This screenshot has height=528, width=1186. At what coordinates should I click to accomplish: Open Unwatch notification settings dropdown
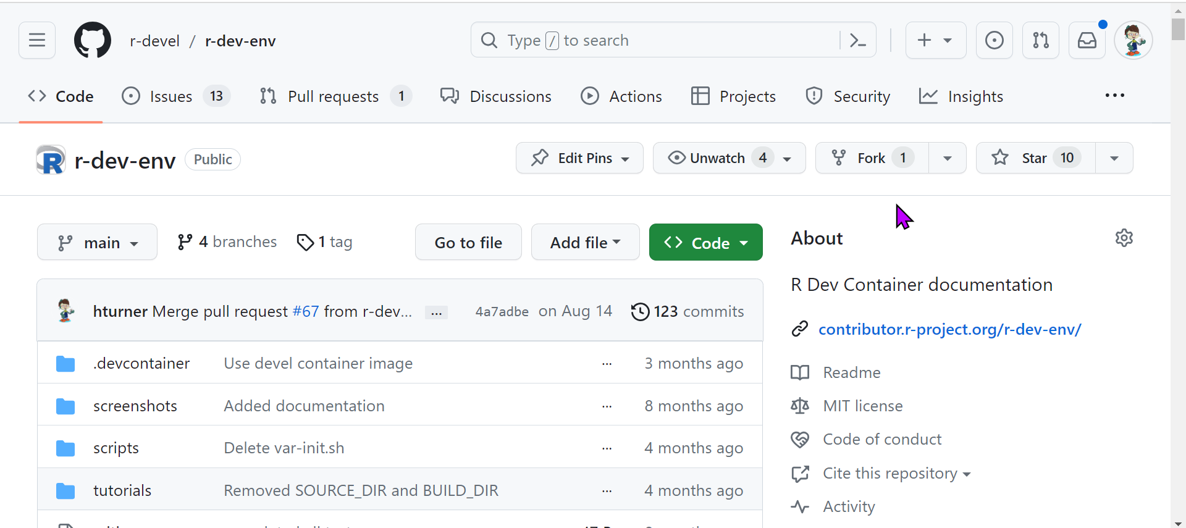[729, 158]
